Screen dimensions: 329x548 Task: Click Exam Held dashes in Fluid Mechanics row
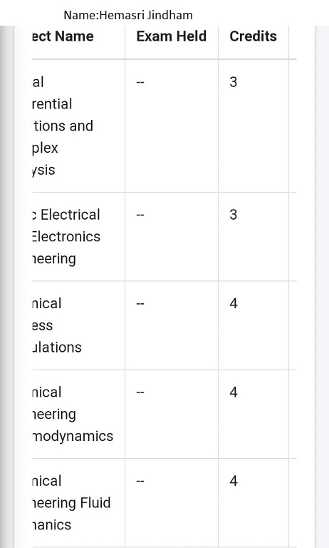pyautogui.click(x=140, y=481)
